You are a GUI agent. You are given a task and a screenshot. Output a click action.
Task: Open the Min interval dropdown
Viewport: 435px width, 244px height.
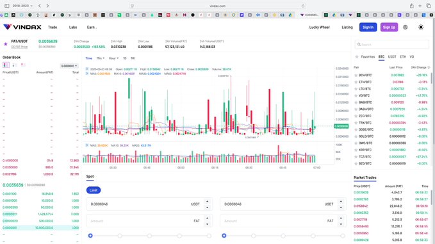(x=101, y=58)
